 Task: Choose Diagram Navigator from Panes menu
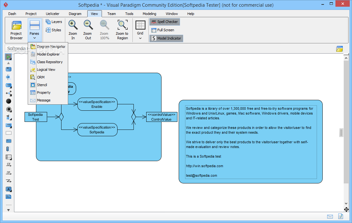48,47
